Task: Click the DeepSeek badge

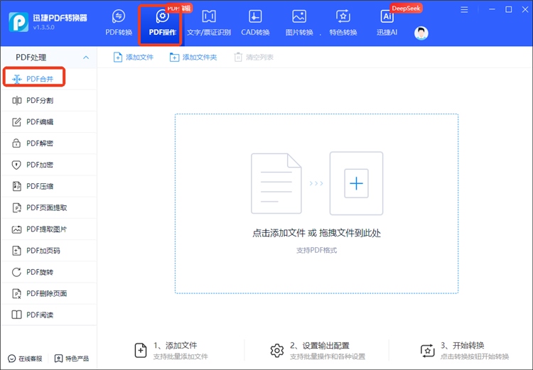Action: (406, 8)
